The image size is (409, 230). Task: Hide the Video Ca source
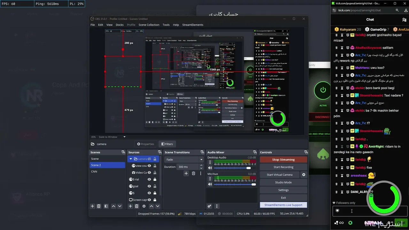[149, 173]
